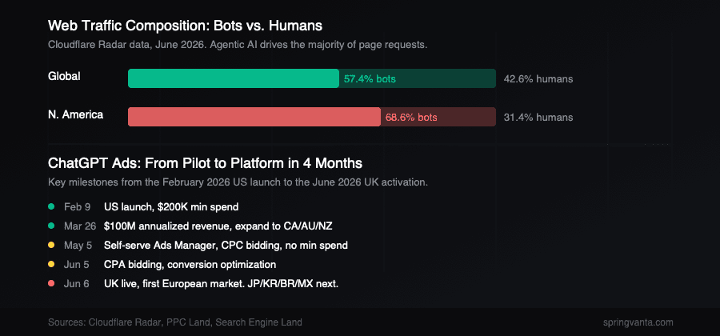Image resolution: width=720 pixels, height=336 pixels.
Task: Click the 'Web Traffic Composition: Bots vs. Humans' heading
Action: (x=185, y=26)
